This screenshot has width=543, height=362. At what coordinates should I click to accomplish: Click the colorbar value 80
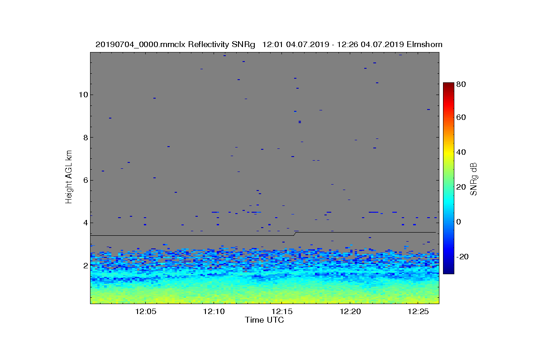pos(462,84)
